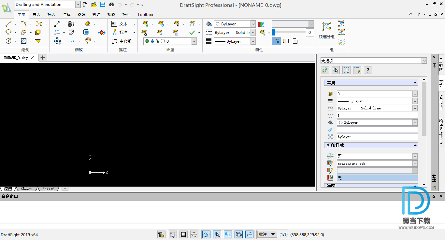Add a new drawing tab with plus button

[x=43, y=58]
